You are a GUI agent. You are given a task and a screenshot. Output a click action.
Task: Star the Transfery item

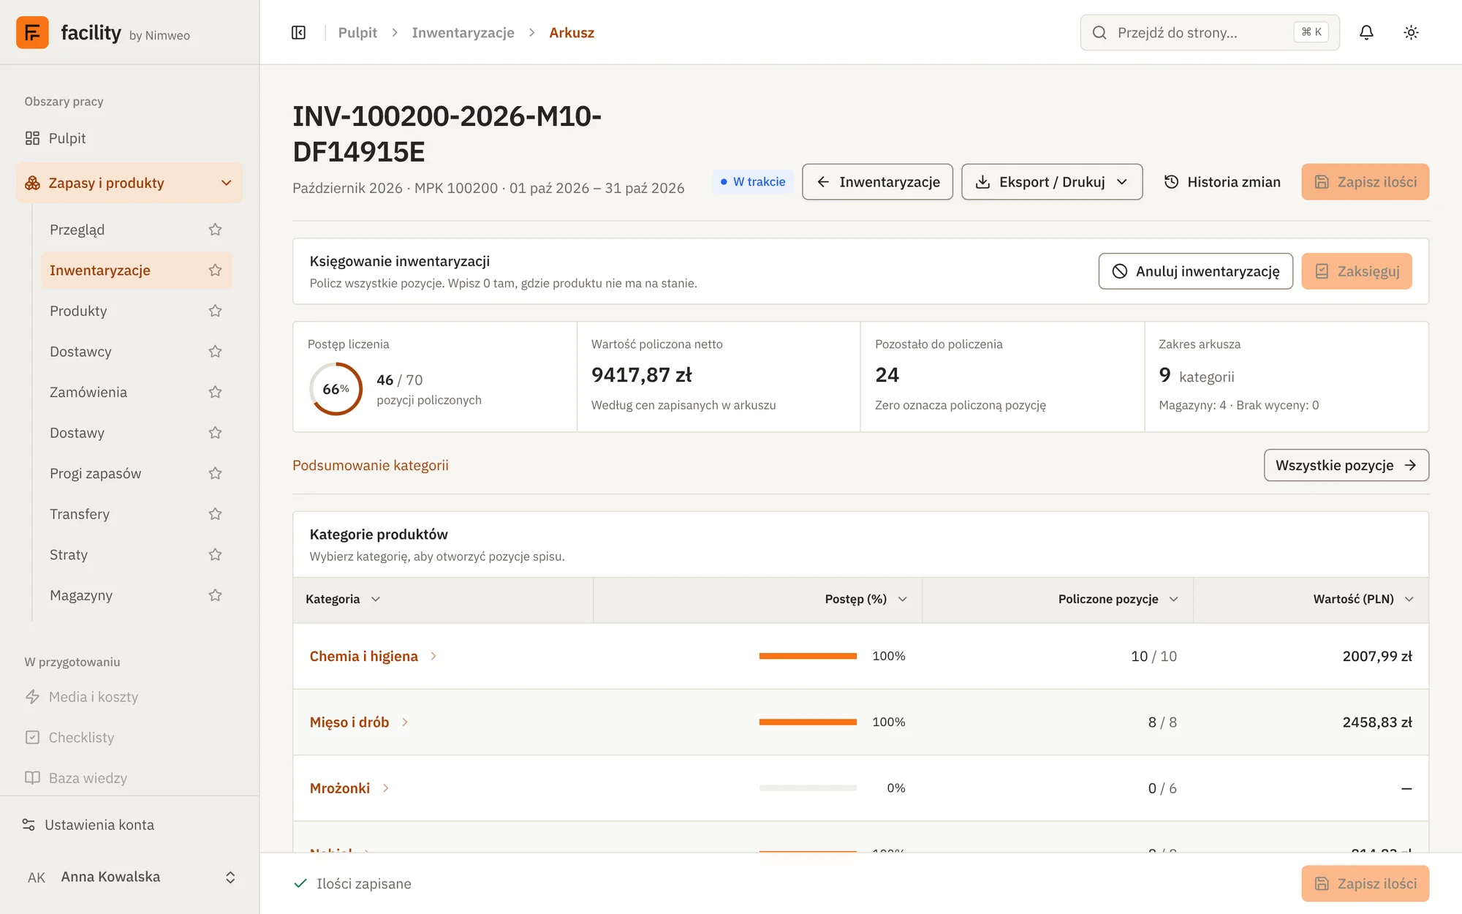tap(215, 514)
